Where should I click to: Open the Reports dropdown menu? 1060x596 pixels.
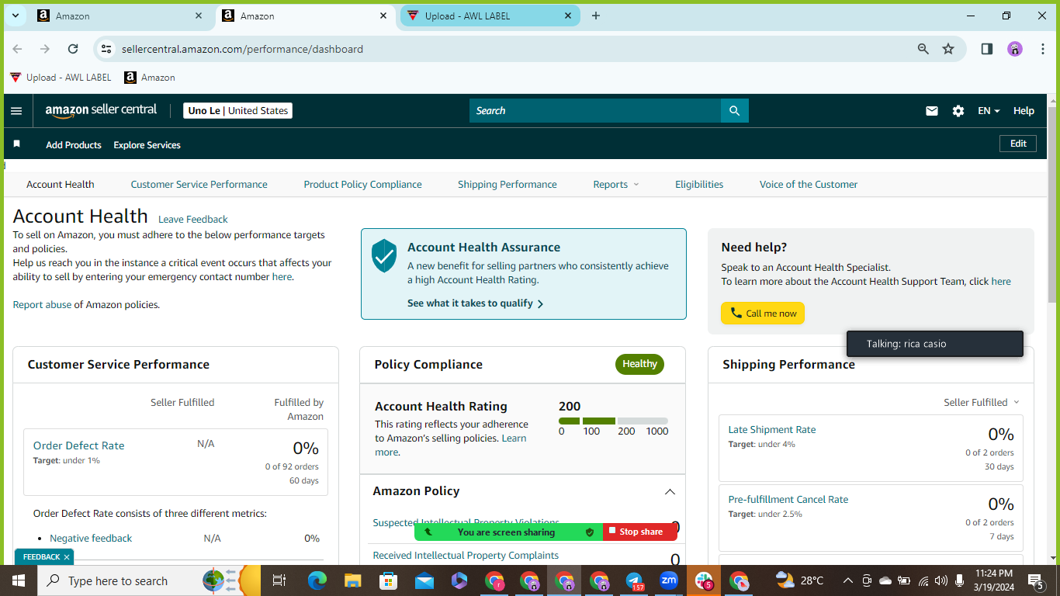coord(616,185)
